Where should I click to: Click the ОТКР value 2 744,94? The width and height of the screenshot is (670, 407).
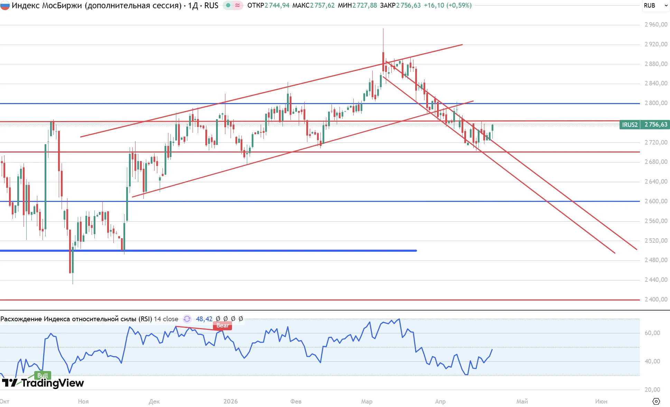point(277,6)
